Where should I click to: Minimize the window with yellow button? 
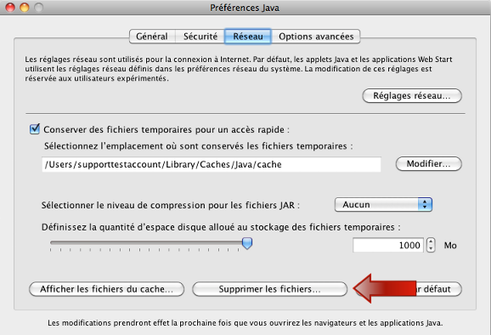[25, 7]
